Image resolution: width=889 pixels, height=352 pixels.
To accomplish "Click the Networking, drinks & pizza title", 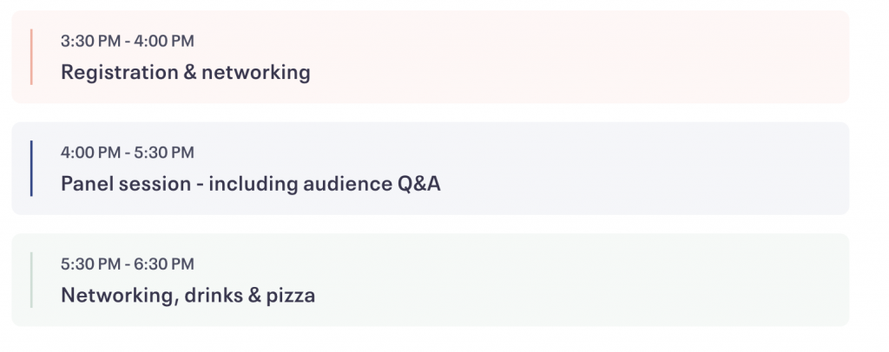I will (188, 296).
